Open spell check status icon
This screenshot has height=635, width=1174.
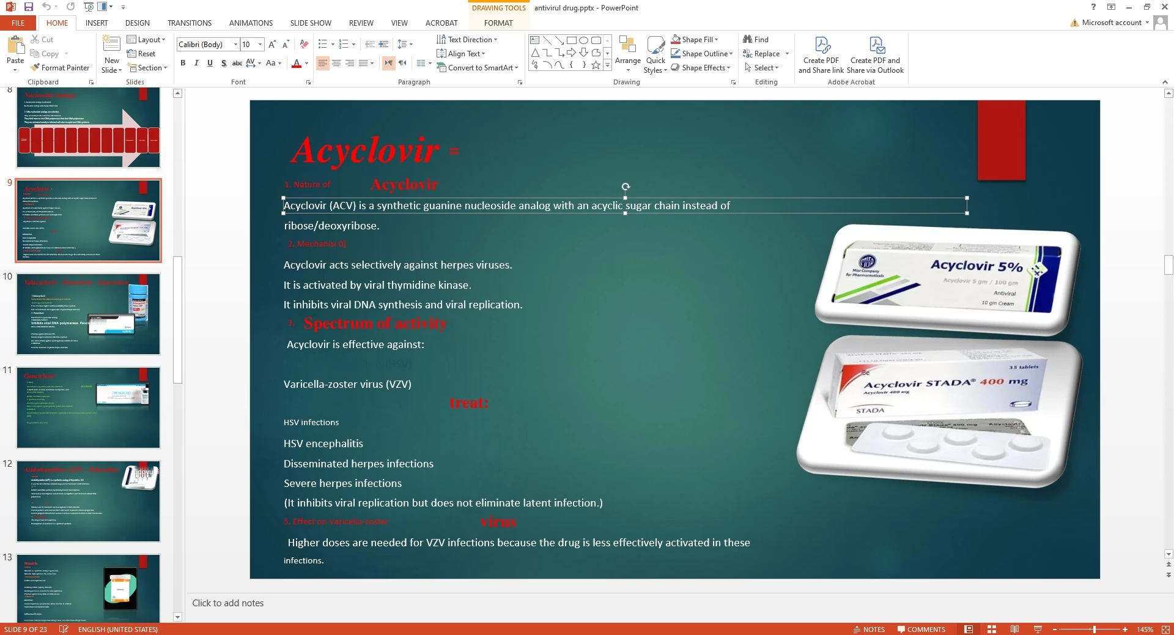(63, 629)
